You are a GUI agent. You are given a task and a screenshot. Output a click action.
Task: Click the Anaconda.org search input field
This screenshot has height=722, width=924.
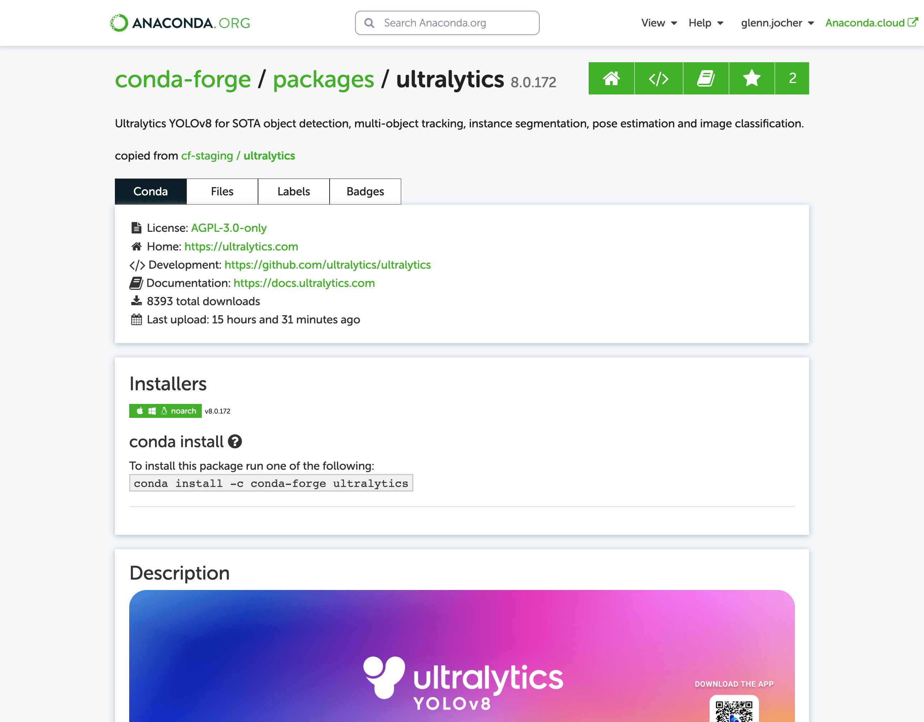pyautogui.click(x=447, y=23)
